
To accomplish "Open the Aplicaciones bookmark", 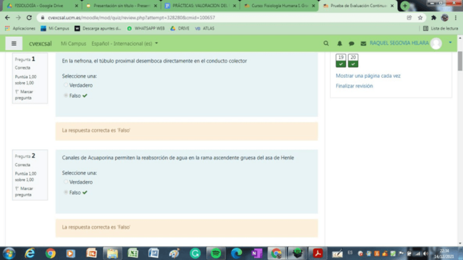I will tap(20, 28).
